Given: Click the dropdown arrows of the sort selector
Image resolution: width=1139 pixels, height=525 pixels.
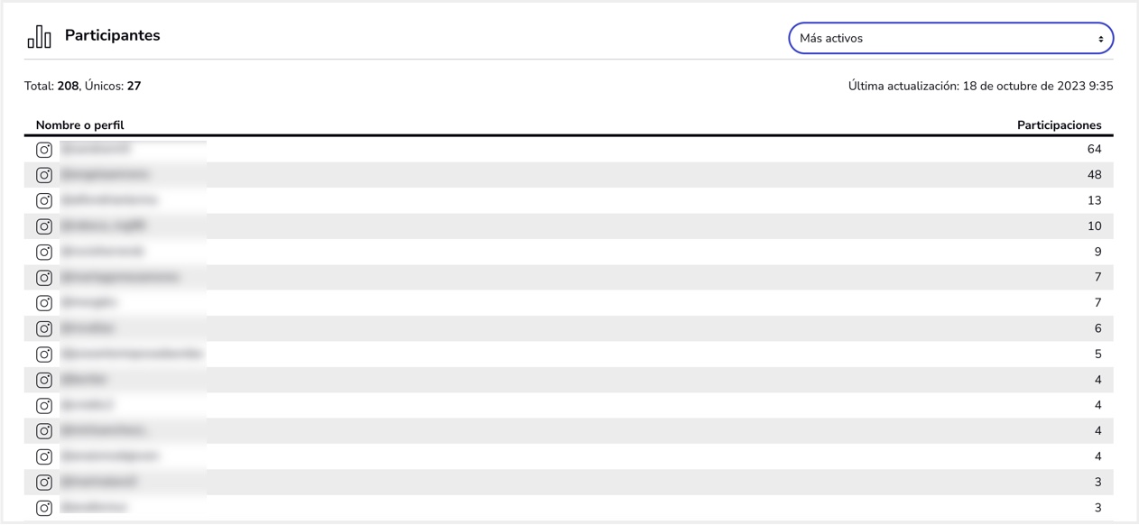Looking at the screenshot, I should [x=1100, y=39].
